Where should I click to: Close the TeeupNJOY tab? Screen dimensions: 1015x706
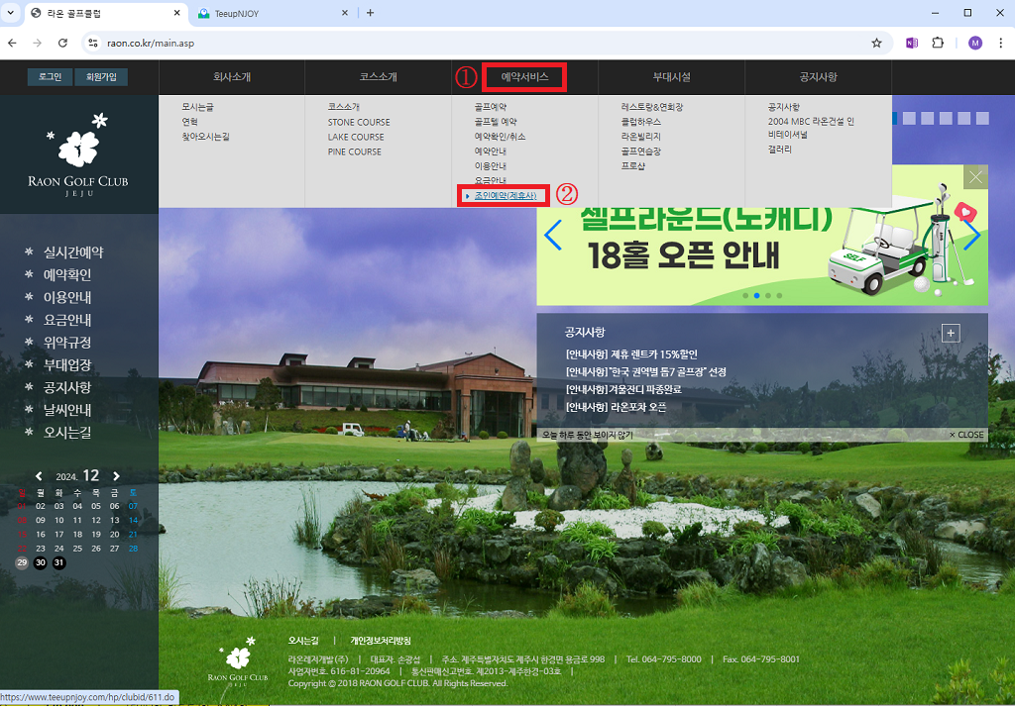tap(344, 13)
